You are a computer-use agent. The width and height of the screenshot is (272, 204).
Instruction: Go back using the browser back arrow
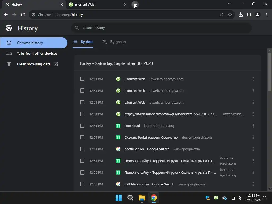pyautogui.click(x=6, y=15)
